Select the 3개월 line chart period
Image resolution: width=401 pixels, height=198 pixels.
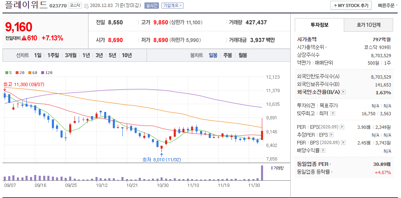71,55
